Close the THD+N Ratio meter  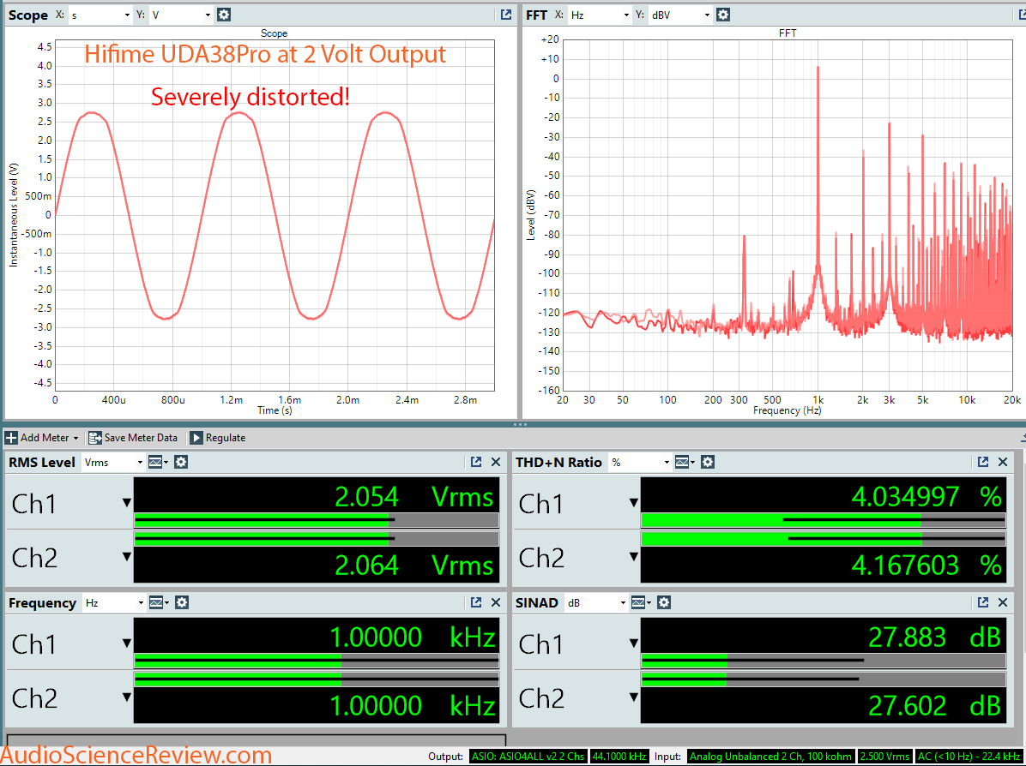(1003, 462)
